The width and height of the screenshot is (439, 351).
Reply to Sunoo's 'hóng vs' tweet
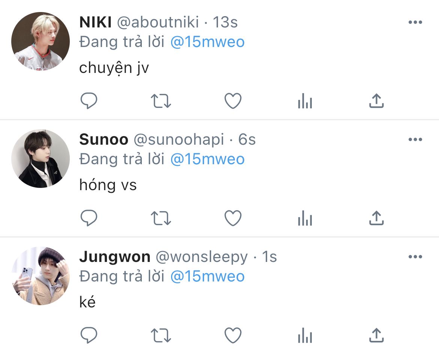click(x=89, y=218)
